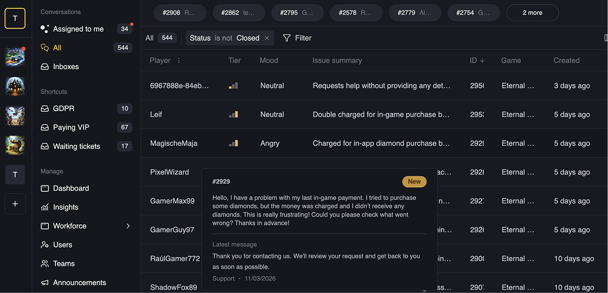Click the Inboxes tray icon
Screen dimensions: 608x293
click(44, 67)
